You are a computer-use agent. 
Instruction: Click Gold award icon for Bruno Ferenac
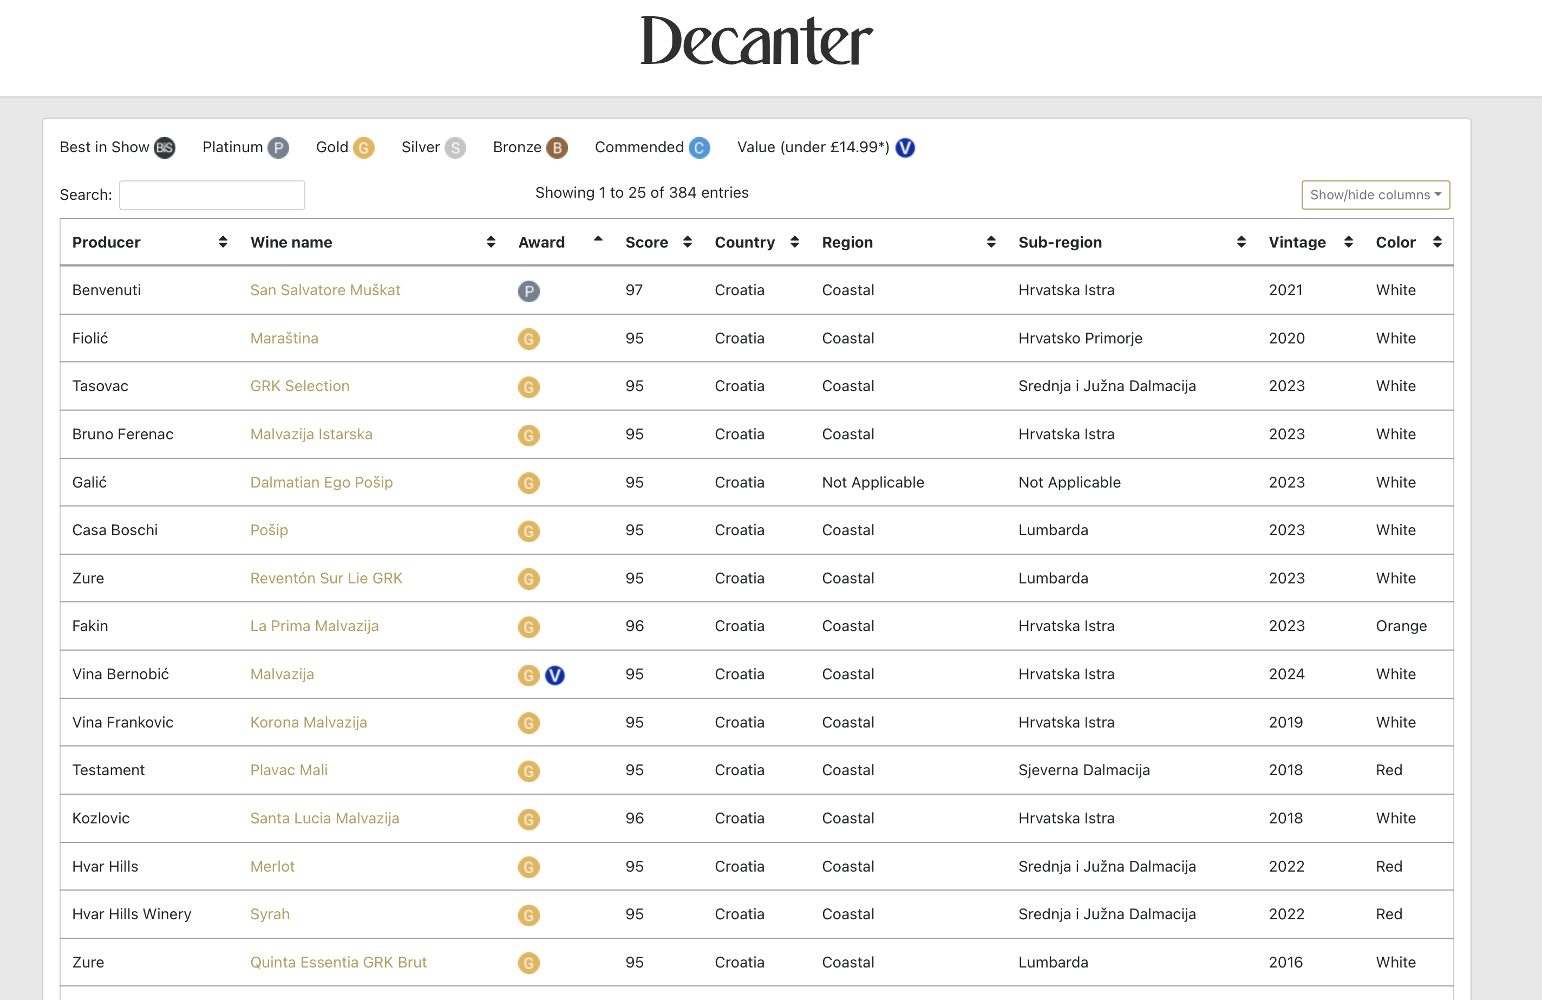[x=528, y=435]
